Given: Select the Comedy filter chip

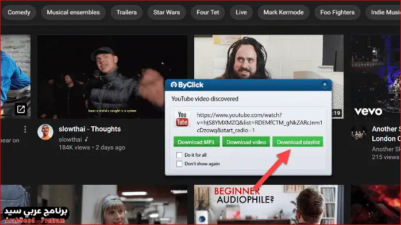Looking at the screenshot, I should (19, 12).
